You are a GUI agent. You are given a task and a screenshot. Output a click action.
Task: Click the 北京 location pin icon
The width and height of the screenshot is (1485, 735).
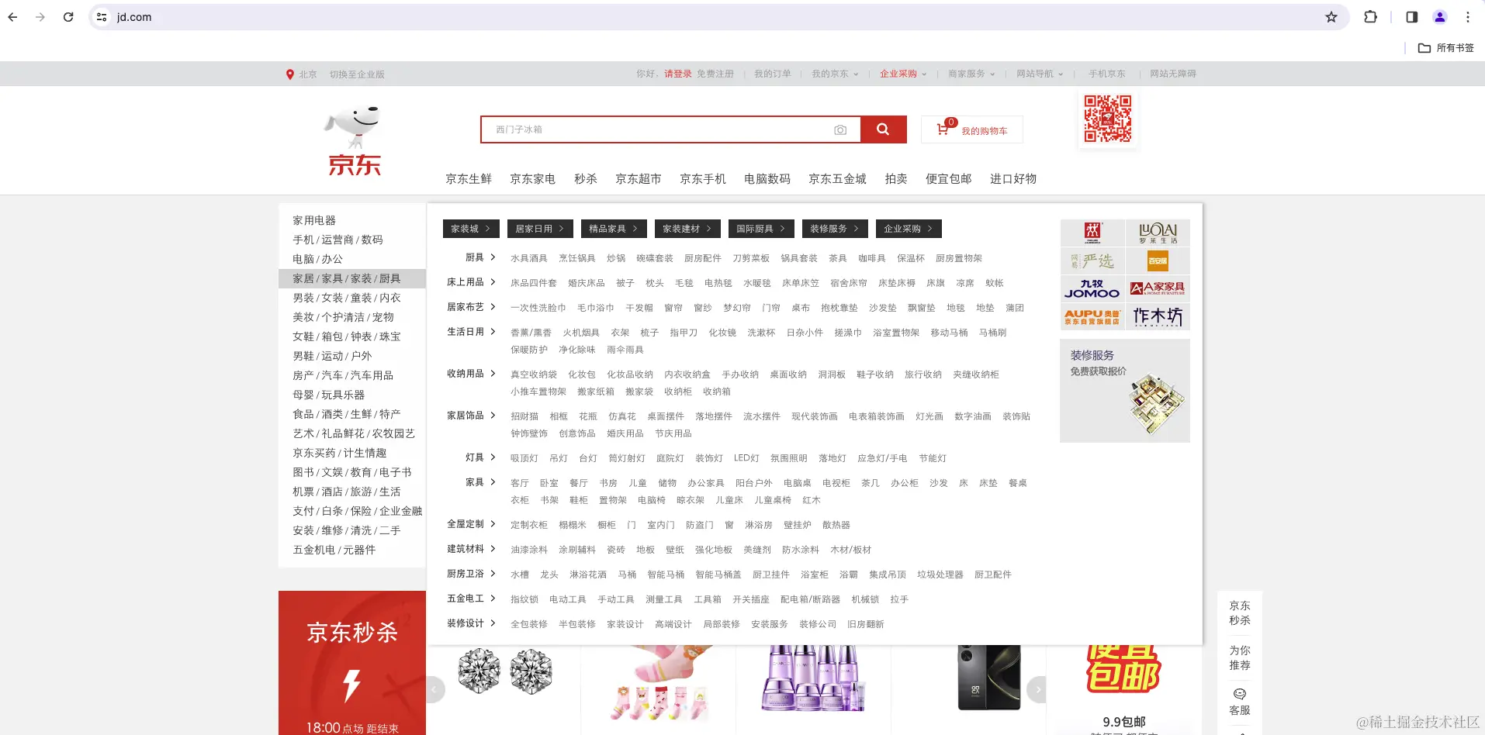coord(290,74)
